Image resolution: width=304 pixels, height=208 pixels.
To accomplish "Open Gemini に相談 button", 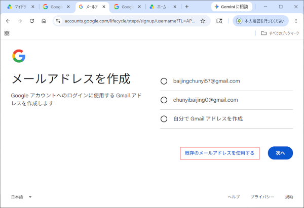I will [x=232, y=7].
